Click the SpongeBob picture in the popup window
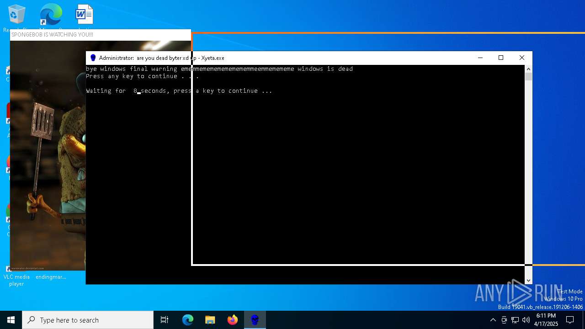 [x=48, y=155]
